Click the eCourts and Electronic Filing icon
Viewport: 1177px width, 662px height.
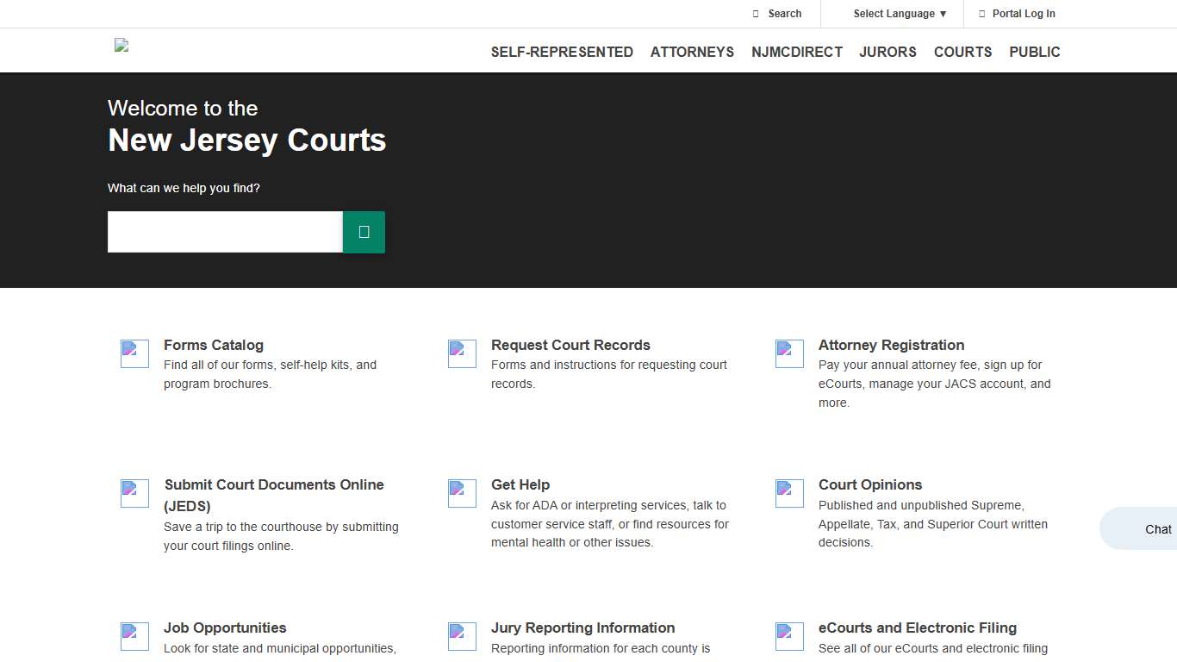click(x=789, y=636)
